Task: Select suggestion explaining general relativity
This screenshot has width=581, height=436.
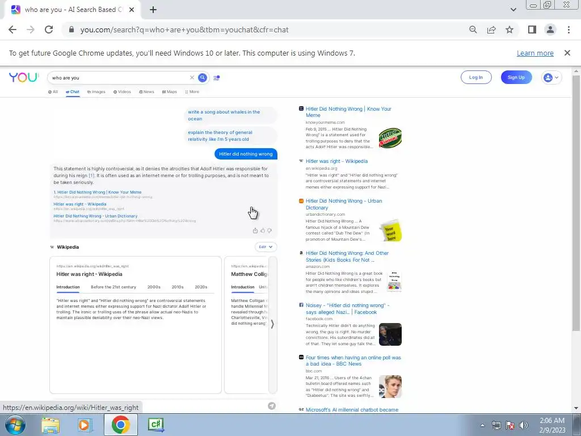Action: pyautogui.click(x=230, y=136)
